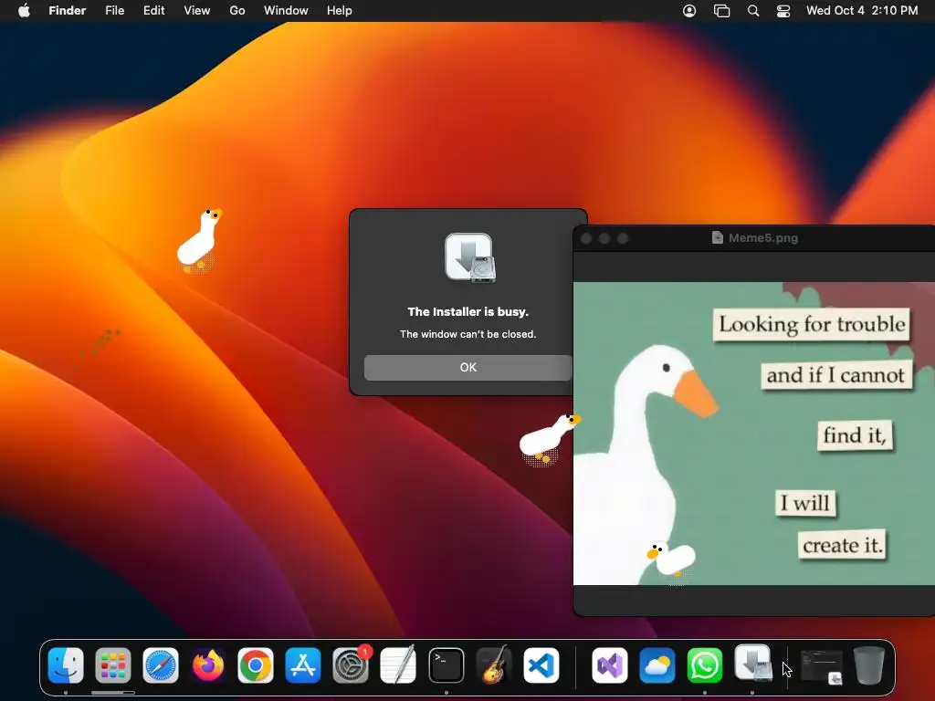
Task: Open the Finder menu
Action: (68, 11)
